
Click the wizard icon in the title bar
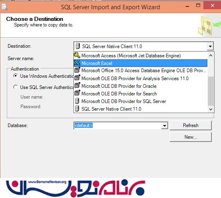[4, 7]
